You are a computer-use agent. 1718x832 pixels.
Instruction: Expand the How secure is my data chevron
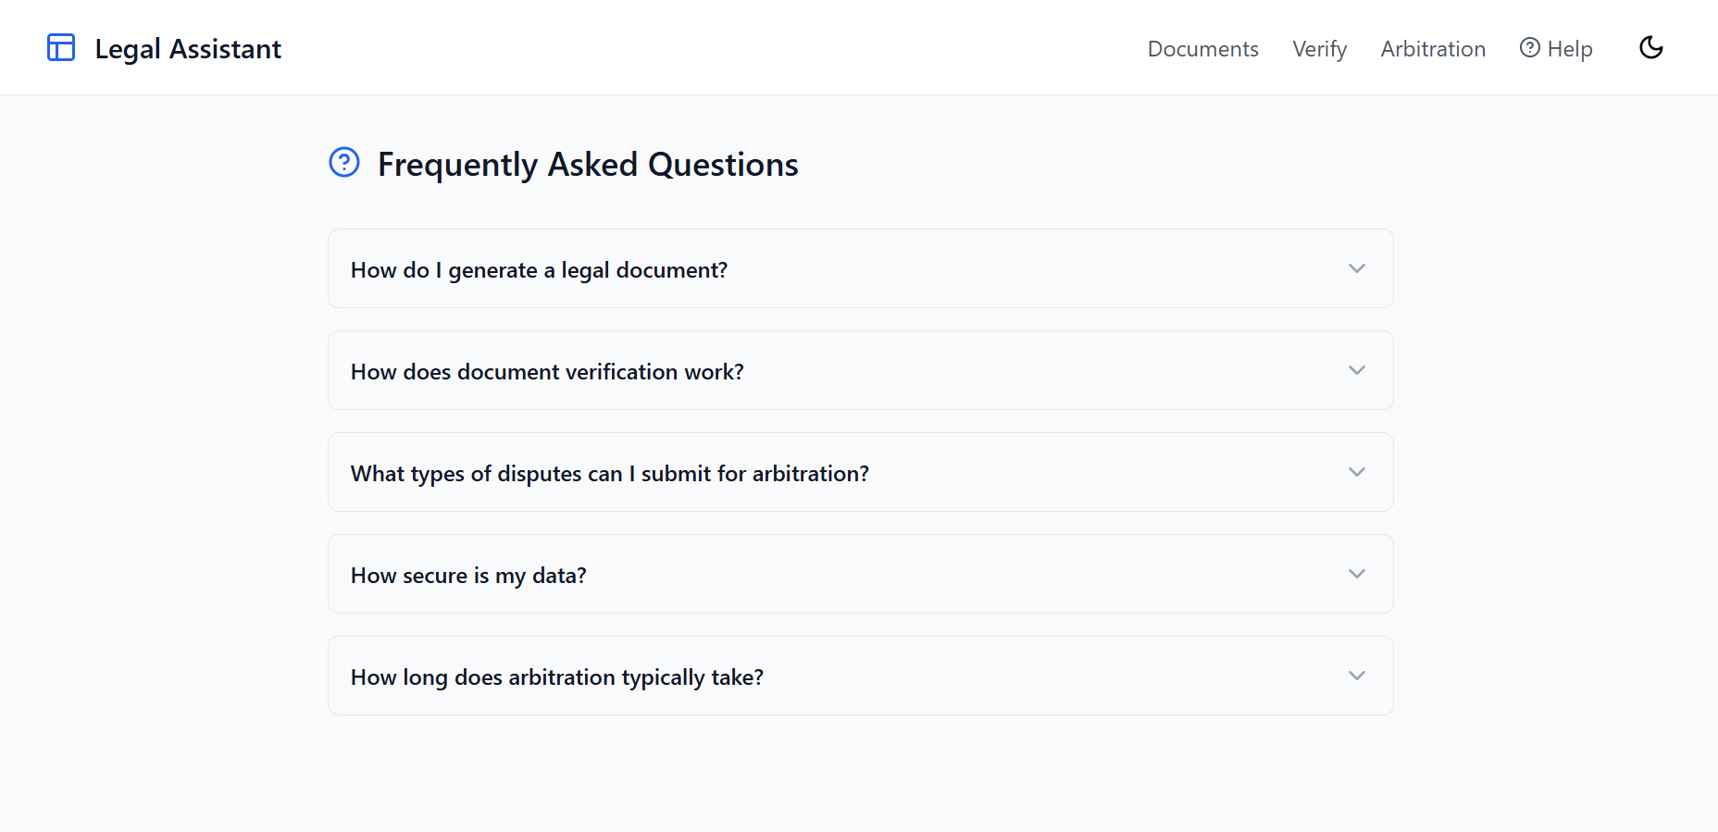click(1357, 574)
